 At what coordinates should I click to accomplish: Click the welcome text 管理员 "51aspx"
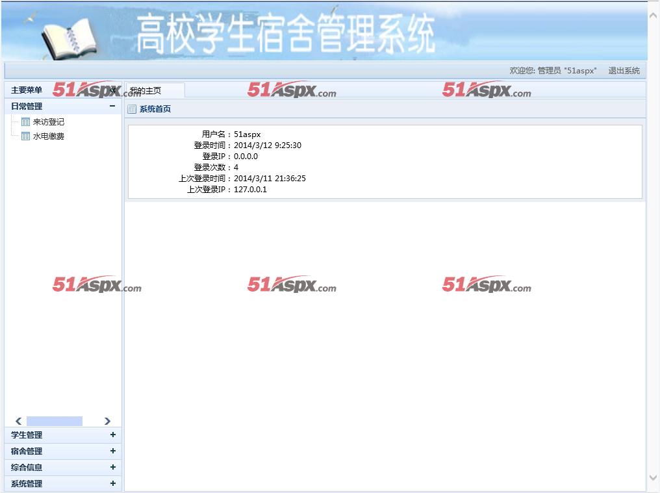(567, 71)
